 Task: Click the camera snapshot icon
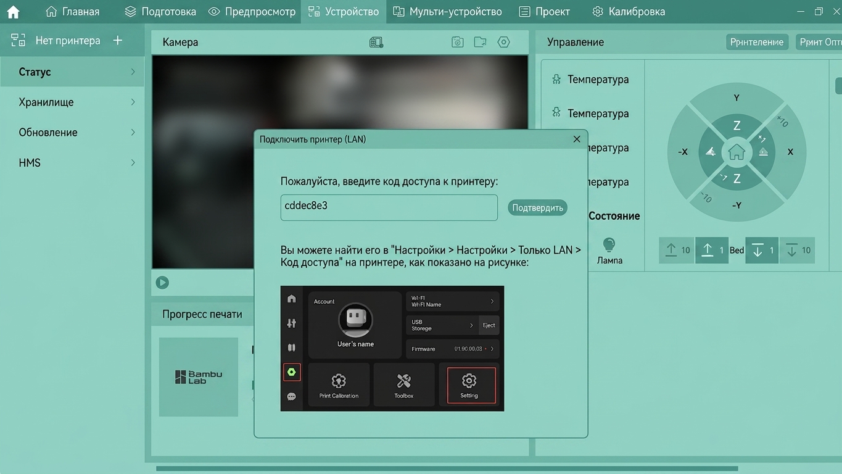coord(457,42)
